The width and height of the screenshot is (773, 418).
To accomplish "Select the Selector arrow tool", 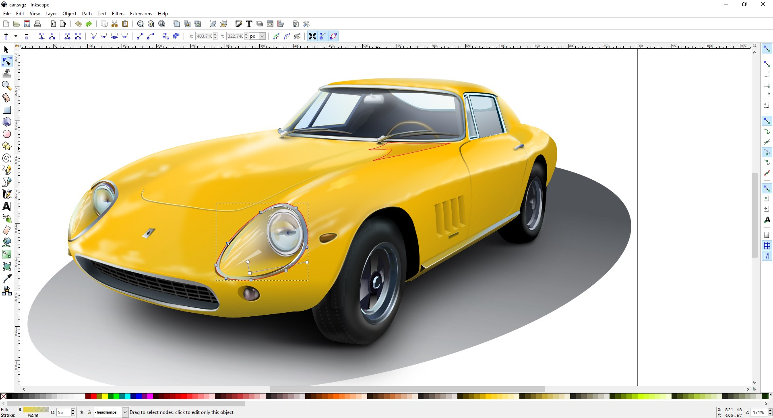I will coord(6,49).
